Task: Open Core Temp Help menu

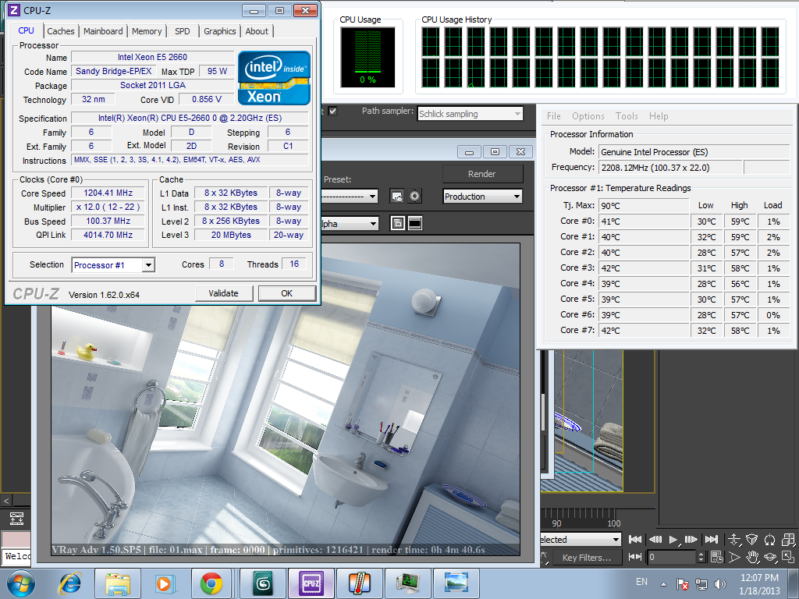Action: pyautogui.click(x=659, y=116)
